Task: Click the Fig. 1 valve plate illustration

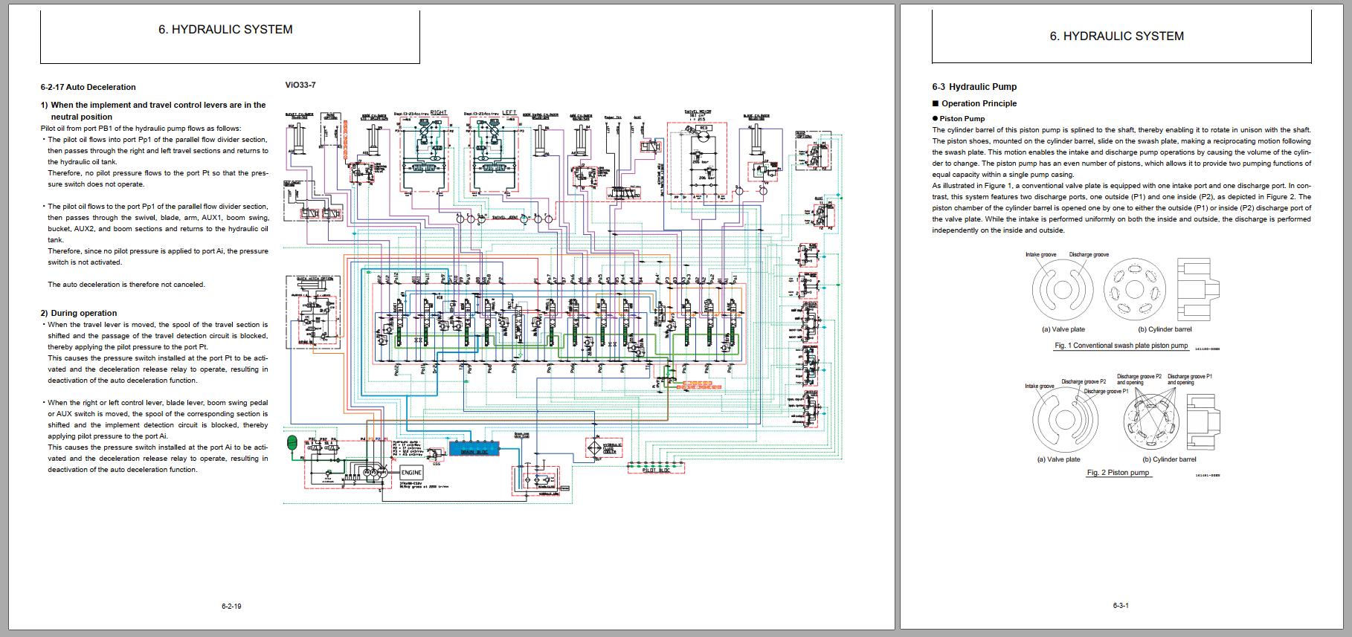Action: [1063, 291]
